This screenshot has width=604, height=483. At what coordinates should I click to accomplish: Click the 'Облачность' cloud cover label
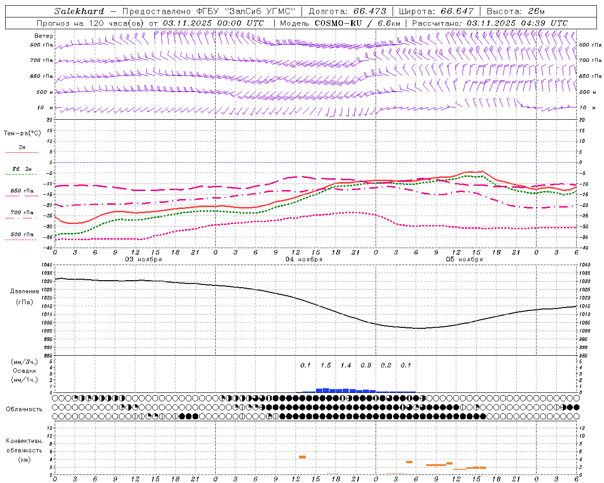click(24, 409)
